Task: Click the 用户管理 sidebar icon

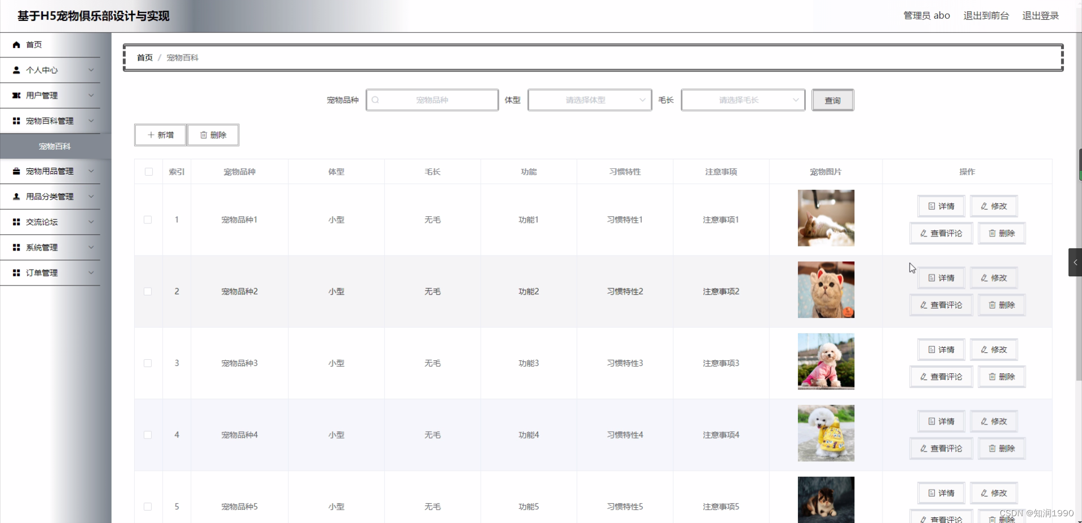Action: (16, 95)
